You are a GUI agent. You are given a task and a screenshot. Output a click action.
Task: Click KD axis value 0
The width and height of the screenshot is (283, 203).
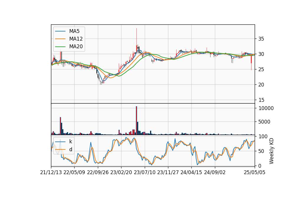(260, 166)
